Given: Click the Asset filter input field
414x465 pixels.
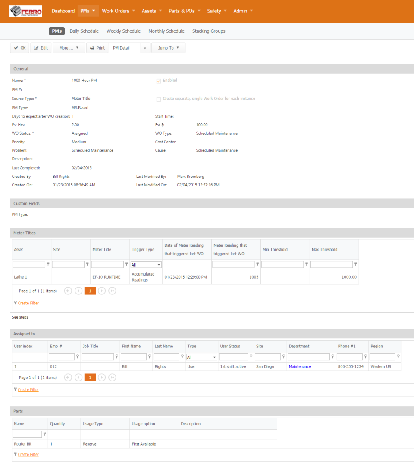Looking at the screenshot, I should 29,264.
